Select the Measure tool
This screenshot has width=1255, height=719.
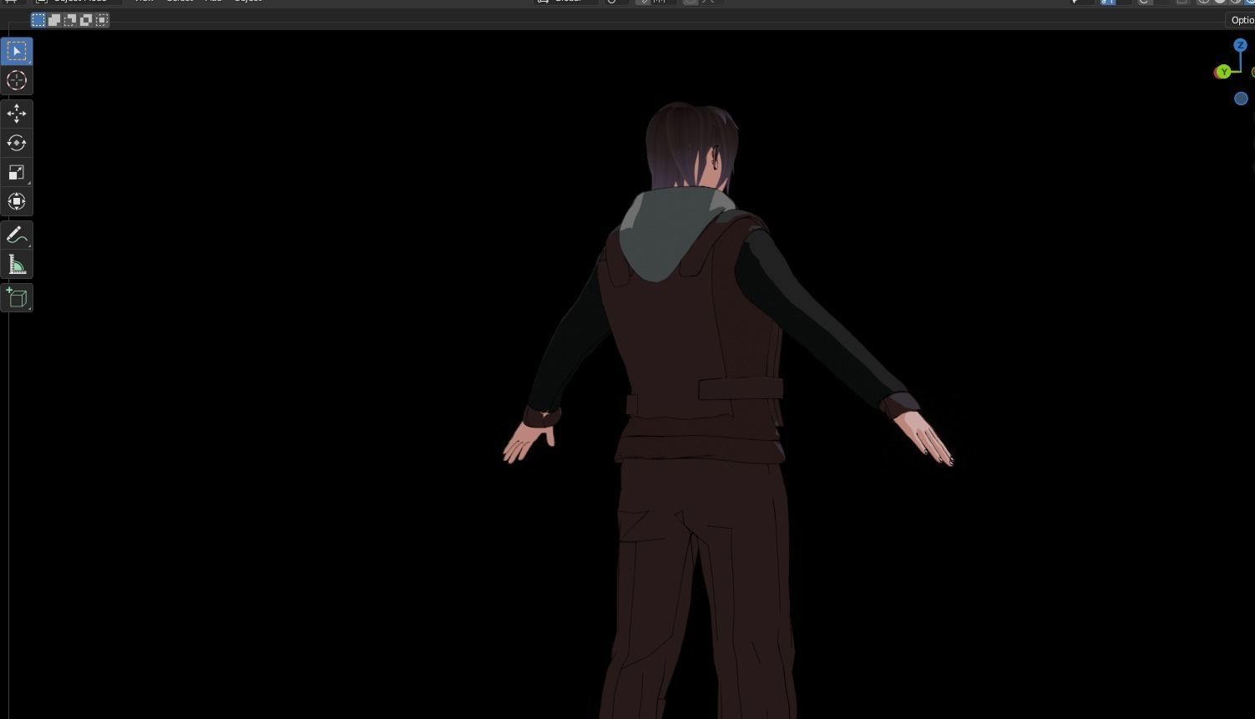pos(17,264)
